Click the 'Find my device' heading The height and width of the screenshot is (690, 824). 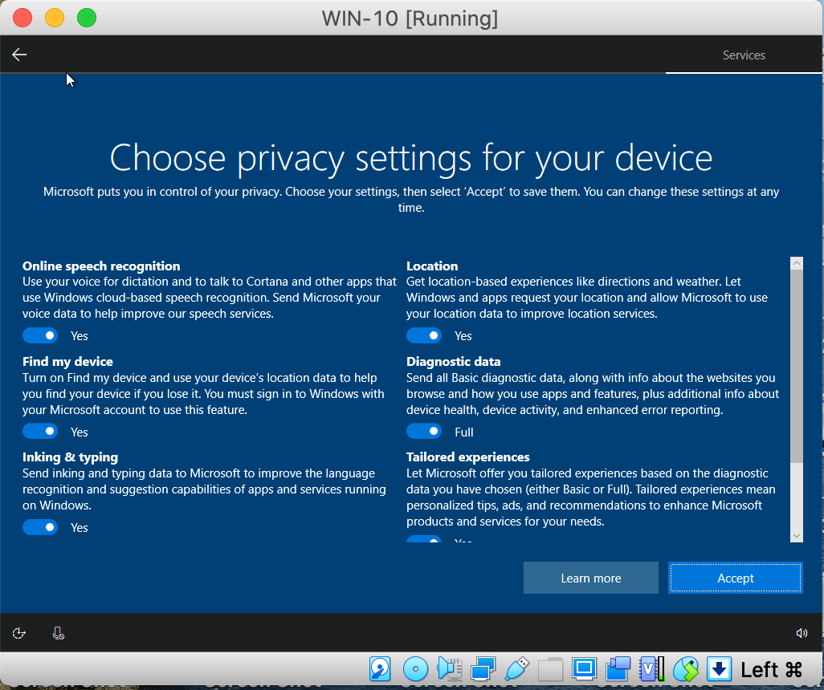(67, 361)
